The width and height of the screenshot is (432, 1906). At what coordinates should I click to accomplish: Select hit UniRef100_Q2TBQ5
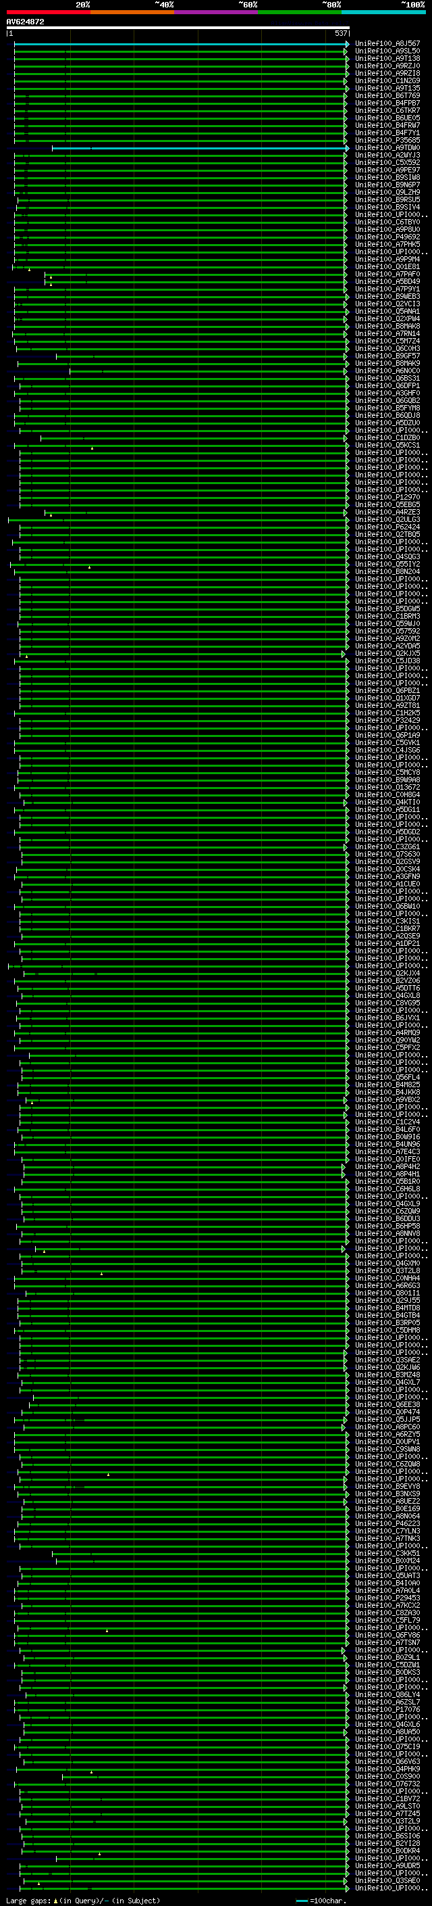point(387,535)
